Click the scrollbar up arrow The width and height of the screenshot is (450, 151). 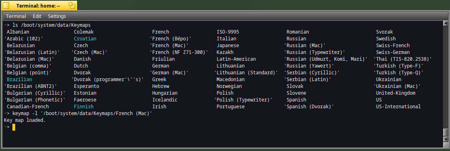pyautogui.click(x=446, y=23)
